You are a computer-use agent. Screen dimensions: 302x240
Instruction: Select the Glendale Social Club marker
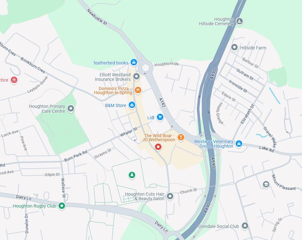tap(245, 226)
